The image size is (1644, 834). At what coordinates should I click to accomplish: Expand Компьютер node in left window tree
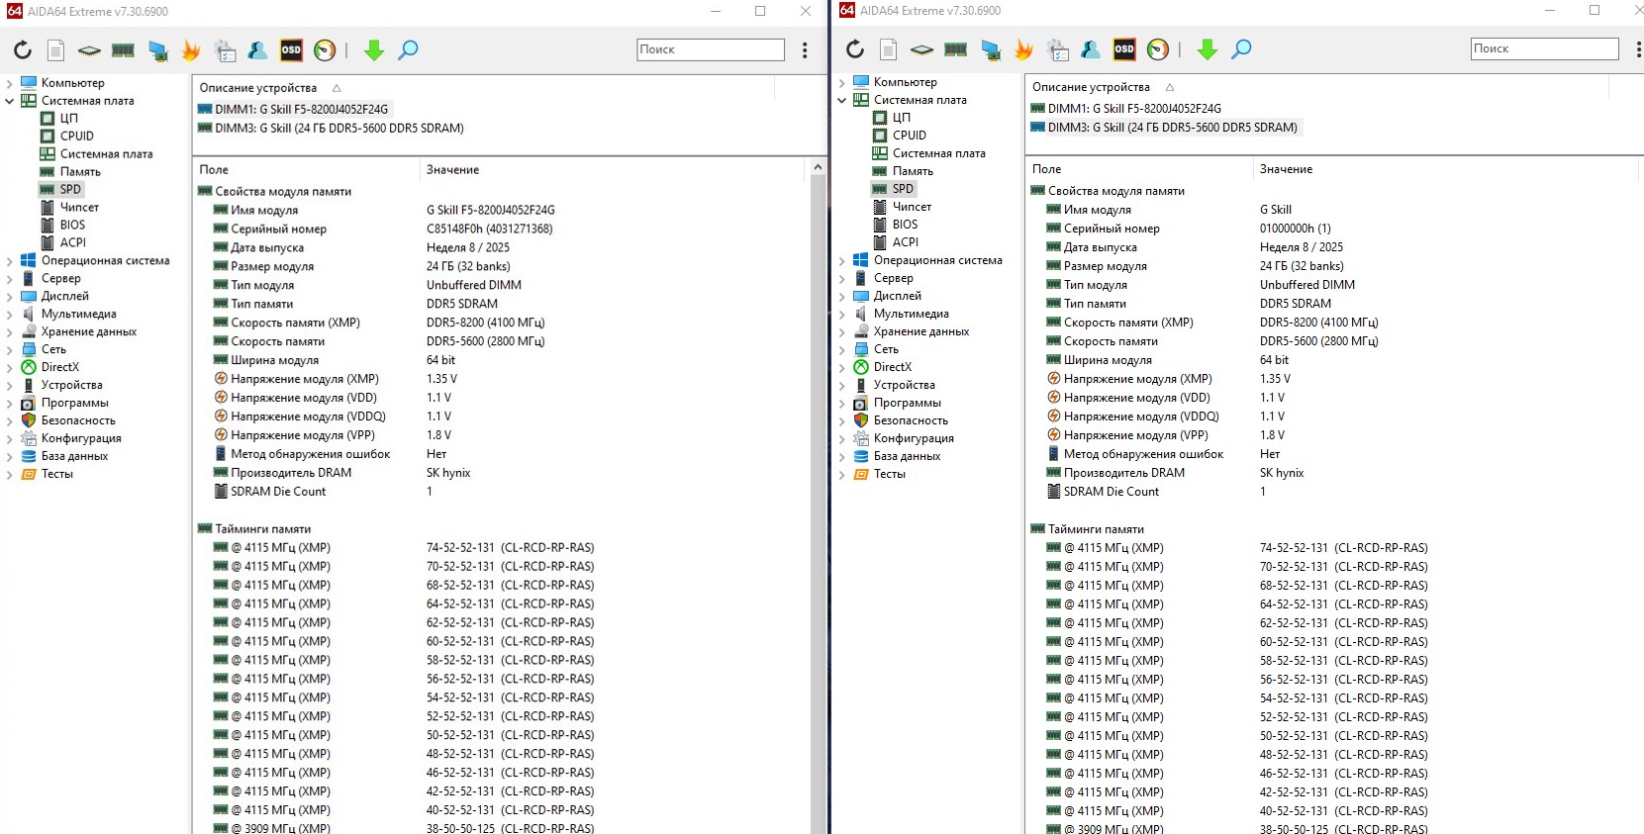(x=10, y=83)
